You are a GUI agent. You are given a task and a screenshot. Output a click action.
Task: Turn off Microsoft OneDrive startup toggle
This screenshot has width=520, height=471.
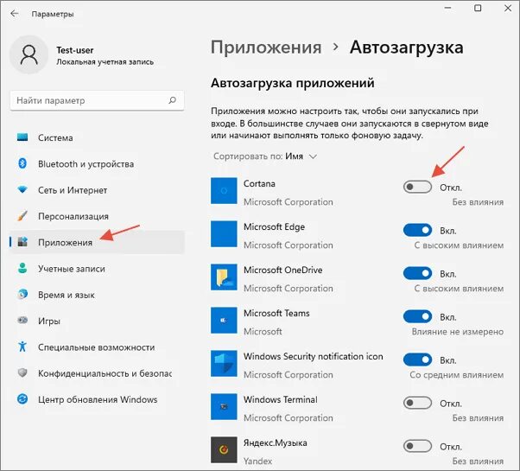[417, 274]
